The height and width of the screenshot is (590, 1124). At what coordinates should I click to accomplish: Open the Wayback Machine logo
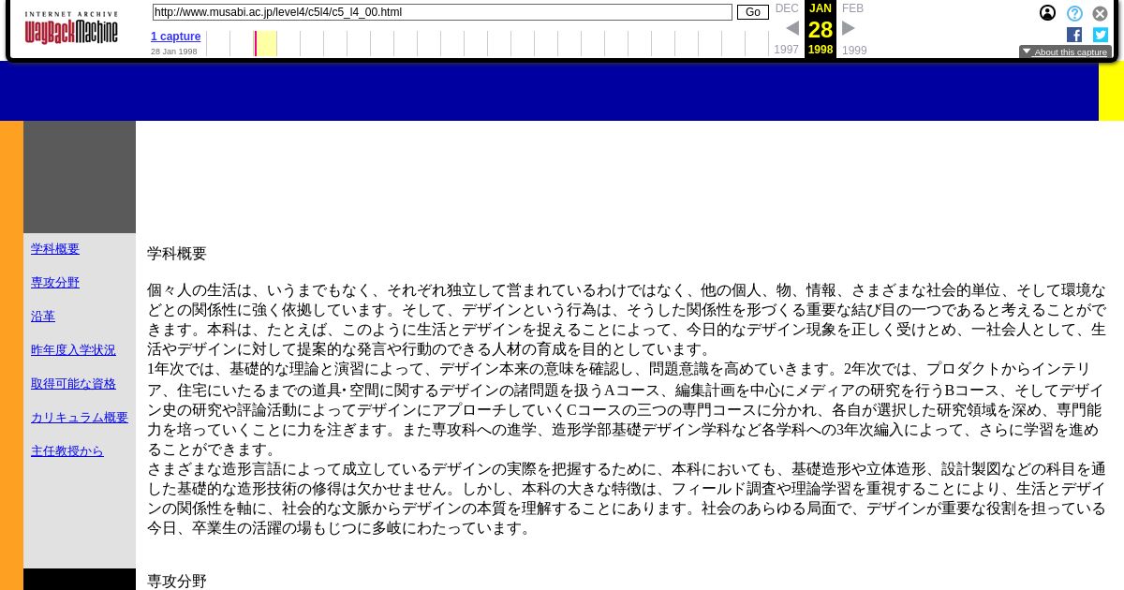coord(71,28)
